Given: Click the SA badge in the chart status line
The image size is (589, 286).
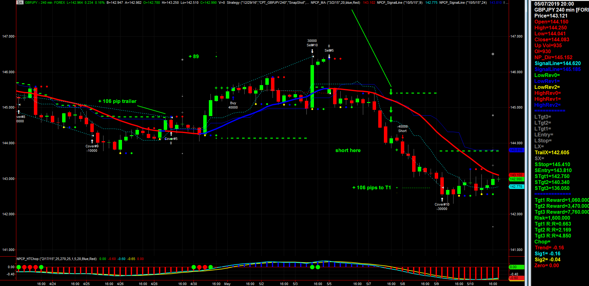Looking at the screenshot, I should click(x=20, y=3).
